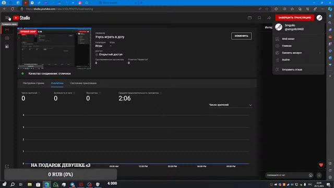The height and width of the screenshot is (188, 334).
Task: Refresh the browser page
Action: pos(13,9)
